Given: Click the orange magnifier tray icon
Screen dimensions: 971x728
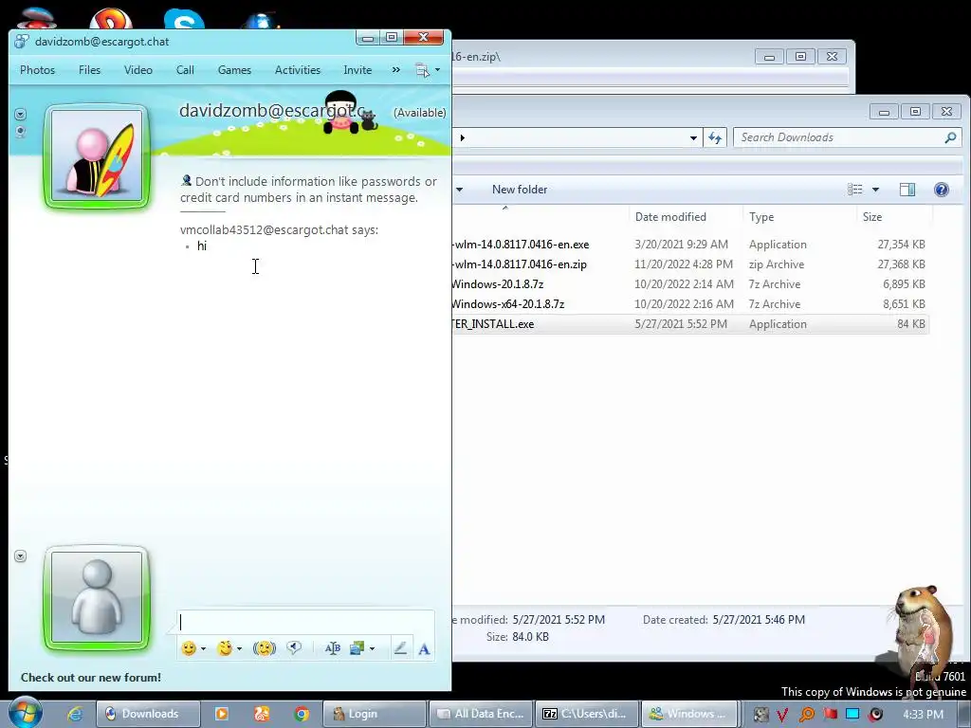Looking at the screenshot, I should [807, 715].
